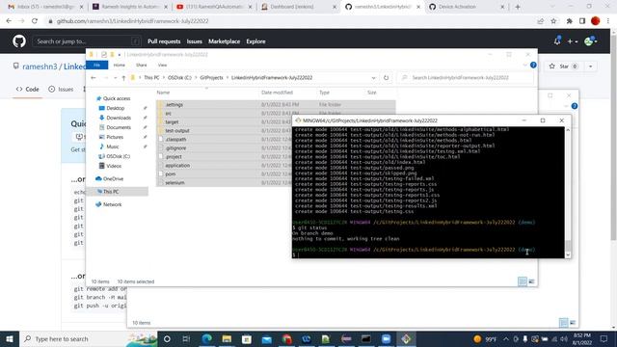Switch to the Device Activation browser tab
This screenshot has width=617, height=347.
(x=467, y=7)
